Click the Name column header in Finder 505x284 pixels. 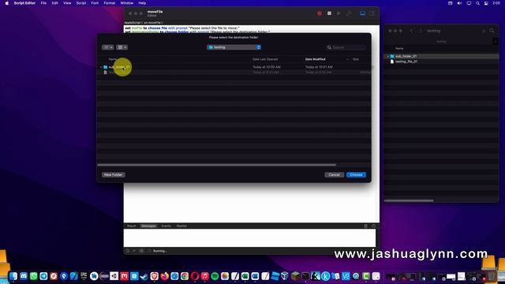(x=399, y=48)
